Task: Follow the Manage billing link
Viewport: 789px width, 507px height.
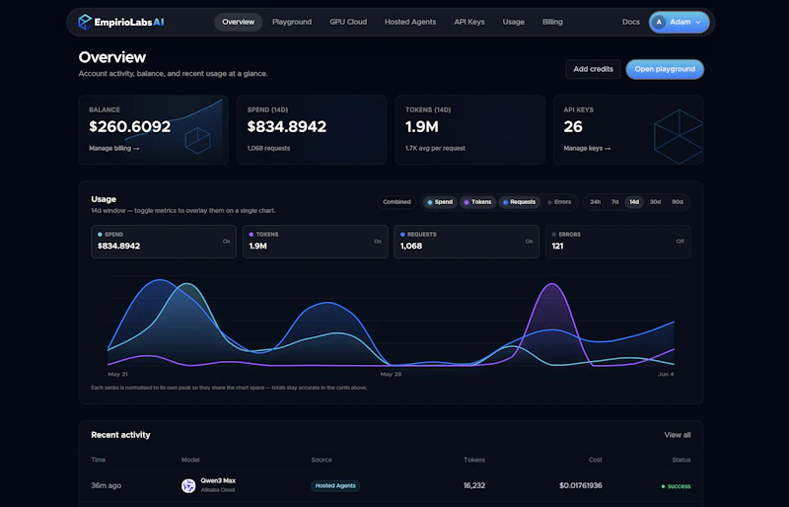Action: pos(114,148)
